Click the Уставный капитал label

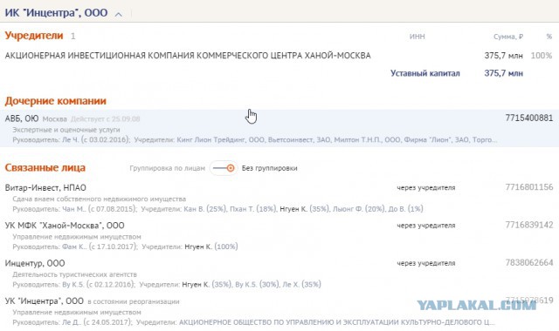(x=425, y=73)
